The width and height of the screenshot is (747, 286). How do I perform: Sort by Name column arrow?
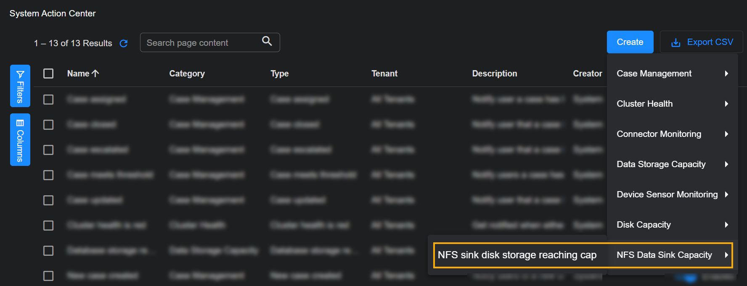coord(95,73)
